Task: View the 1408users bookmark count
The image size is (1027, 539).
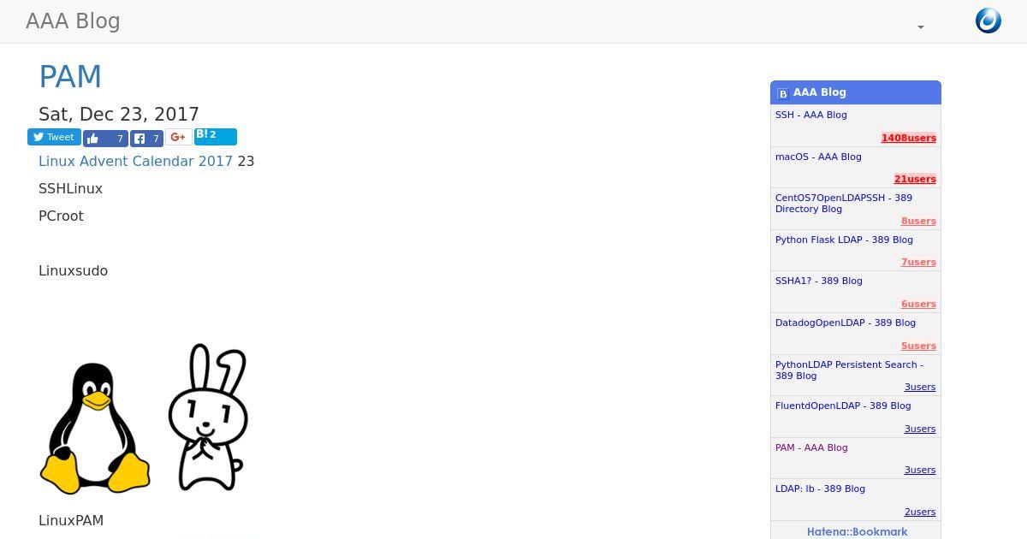Action: click(x=908, y=138)
